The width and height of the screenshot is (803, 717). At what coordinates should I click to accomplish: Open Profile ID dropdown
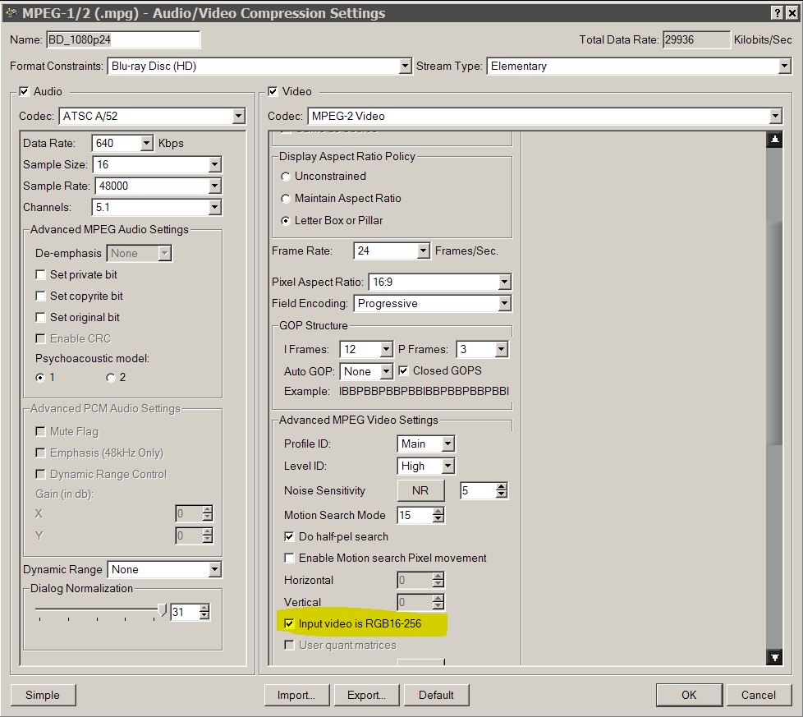point(448,444)
